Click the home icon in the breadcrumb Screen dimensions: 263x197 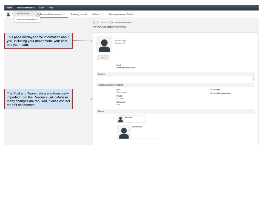tap(94, 22)
